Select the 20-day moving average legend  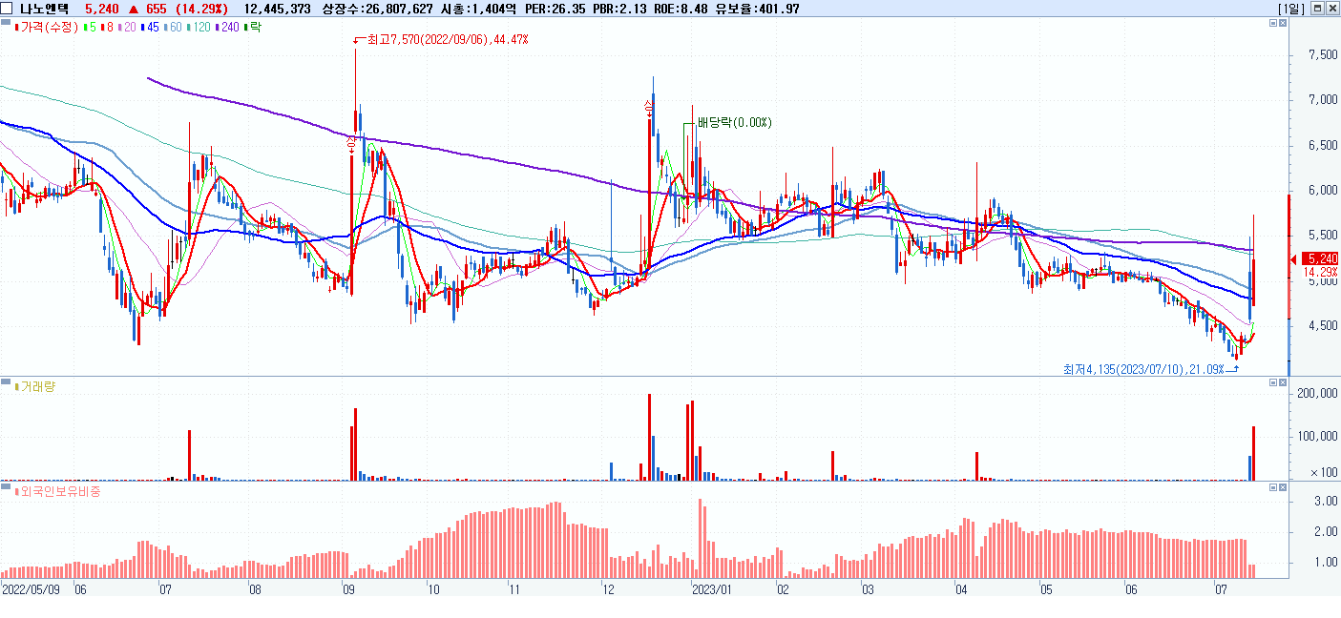click(x=126, y=27)
